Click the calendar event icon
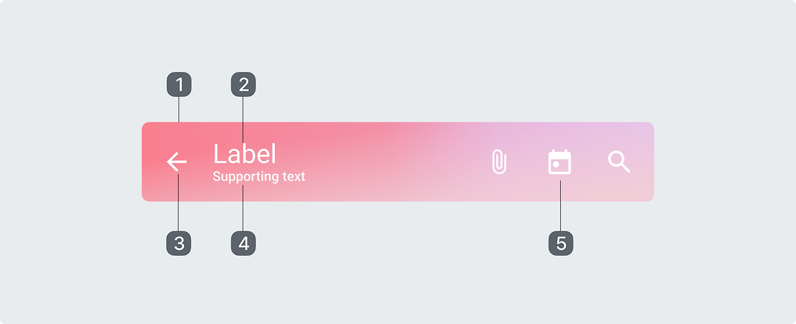The height and width of the screenshot is (324, 796). pos(560,162)
